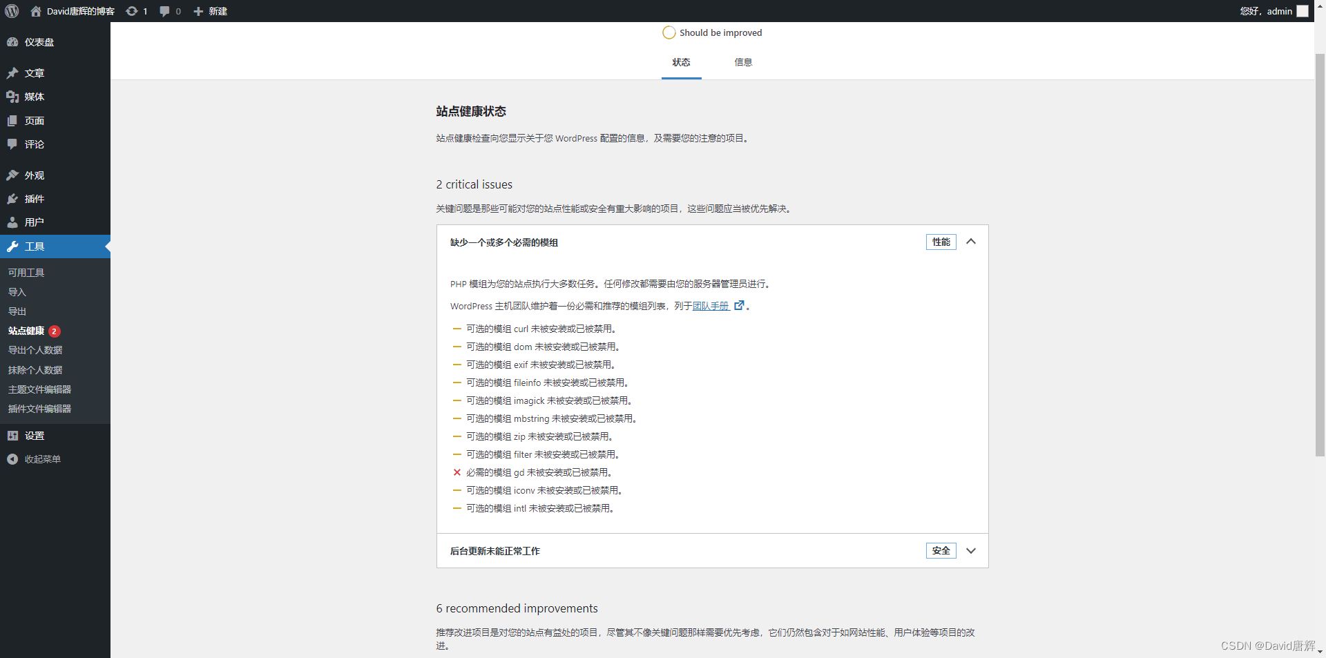Open the 文章 menu

pyautogui.click(x=55, y=73)
